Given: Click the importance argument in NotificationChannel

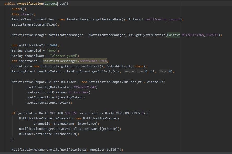Looking at the screenshot, I should [x=86, y=124].
